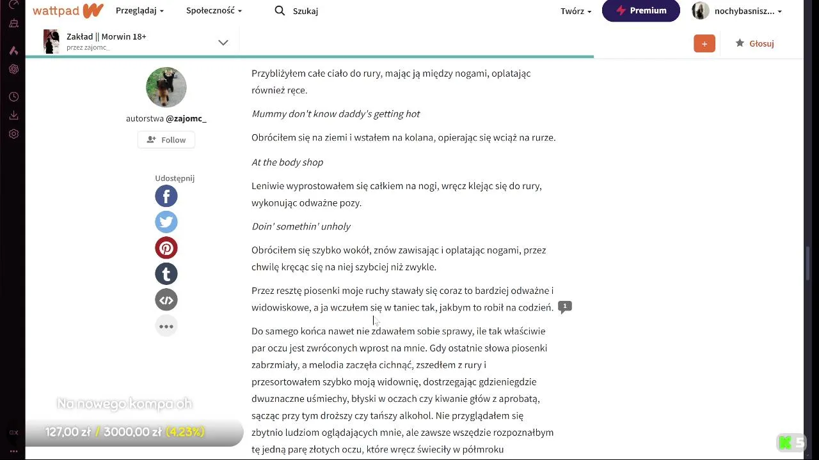Click the Premium button
The image size is (819, 460).
[x=641, y=11]
